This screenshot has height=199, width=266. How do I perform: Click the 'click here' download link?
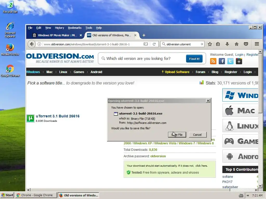click(201, 166)
